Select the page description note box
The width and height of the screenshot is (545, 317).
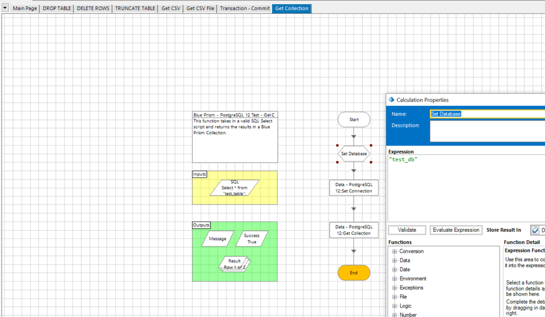(x=235, y=137)
